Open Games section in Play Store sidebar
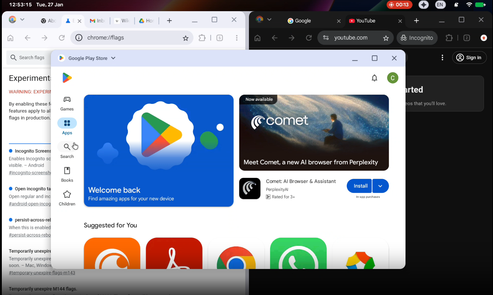The width and height of the screenshot is (493, 295). click(67, 103)
